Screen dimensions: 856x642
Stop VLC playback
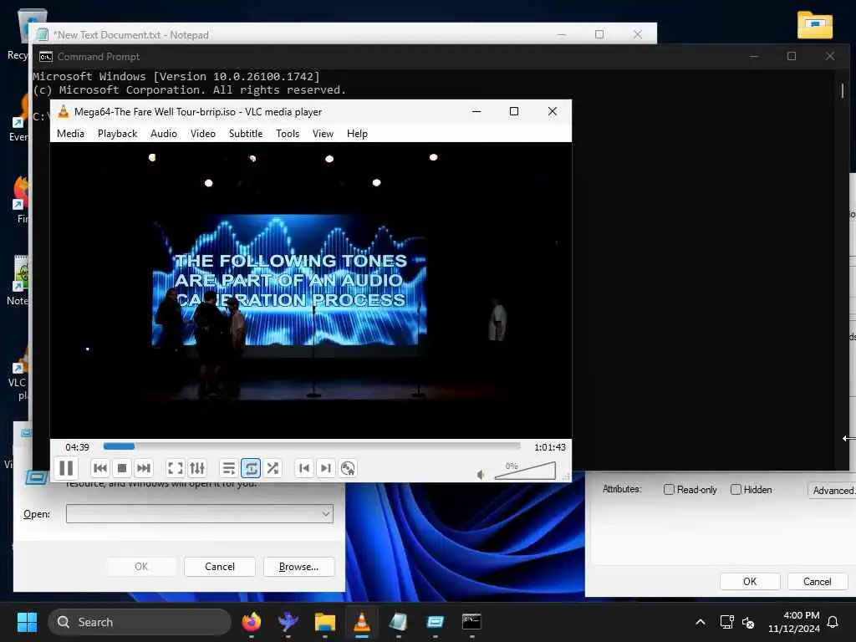click(122, 468)
